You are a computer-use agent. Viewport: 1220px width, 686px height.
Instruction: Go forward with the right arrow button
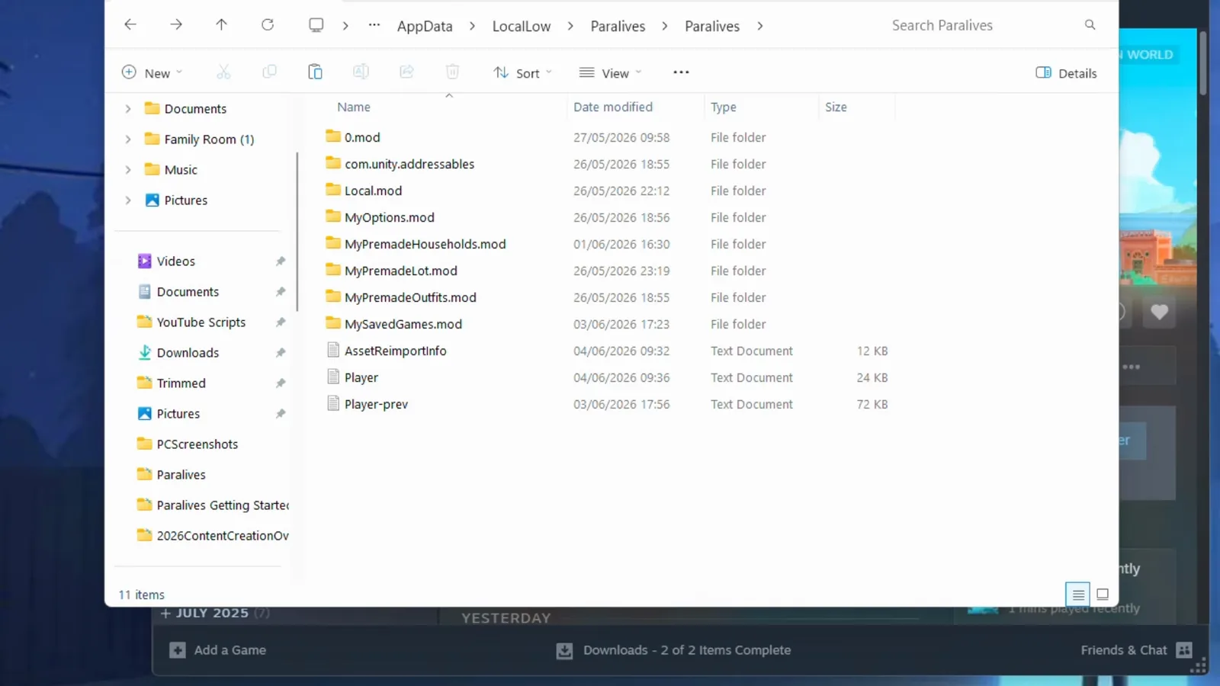[x=176, y=25]
